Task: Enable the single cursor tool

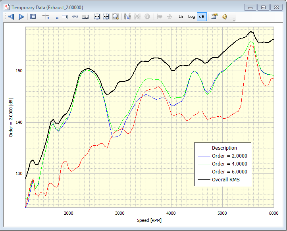Action: [x=46, y=17]
